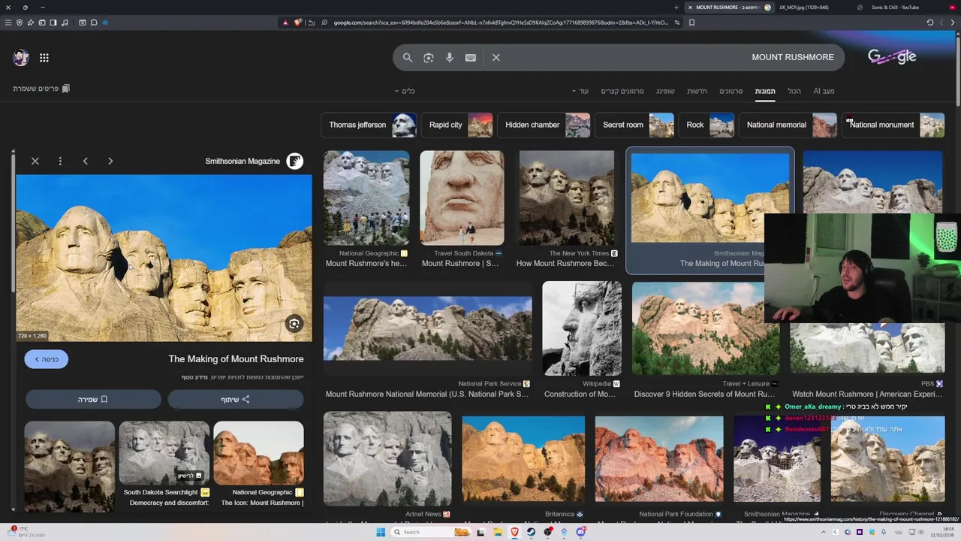Open Steam from the taskbar
Screen dimensions: 961x541
531,532
